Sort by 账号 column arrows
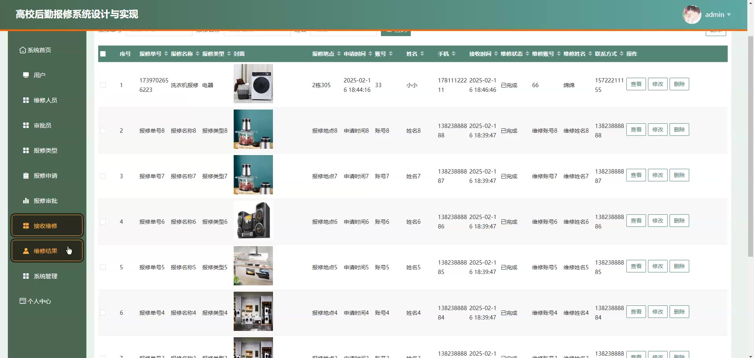The width and height of the screenshot is (754, 358). [391, 54]
